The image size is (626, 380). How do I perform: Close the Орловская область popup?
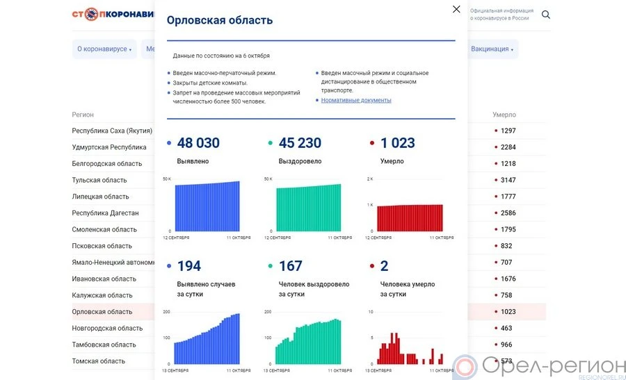[x=456, y=9]
